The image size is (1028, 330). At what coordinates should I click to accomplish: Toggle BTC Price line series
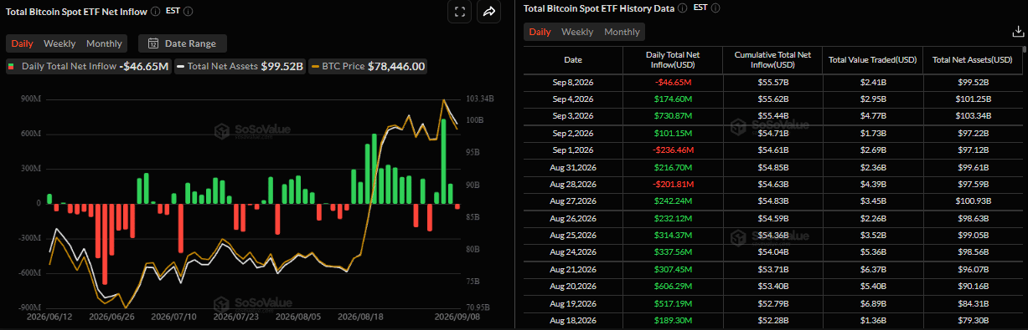tap(368, 66)
